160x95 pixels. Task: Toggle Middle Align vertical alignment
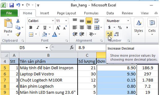coord(82,21)
